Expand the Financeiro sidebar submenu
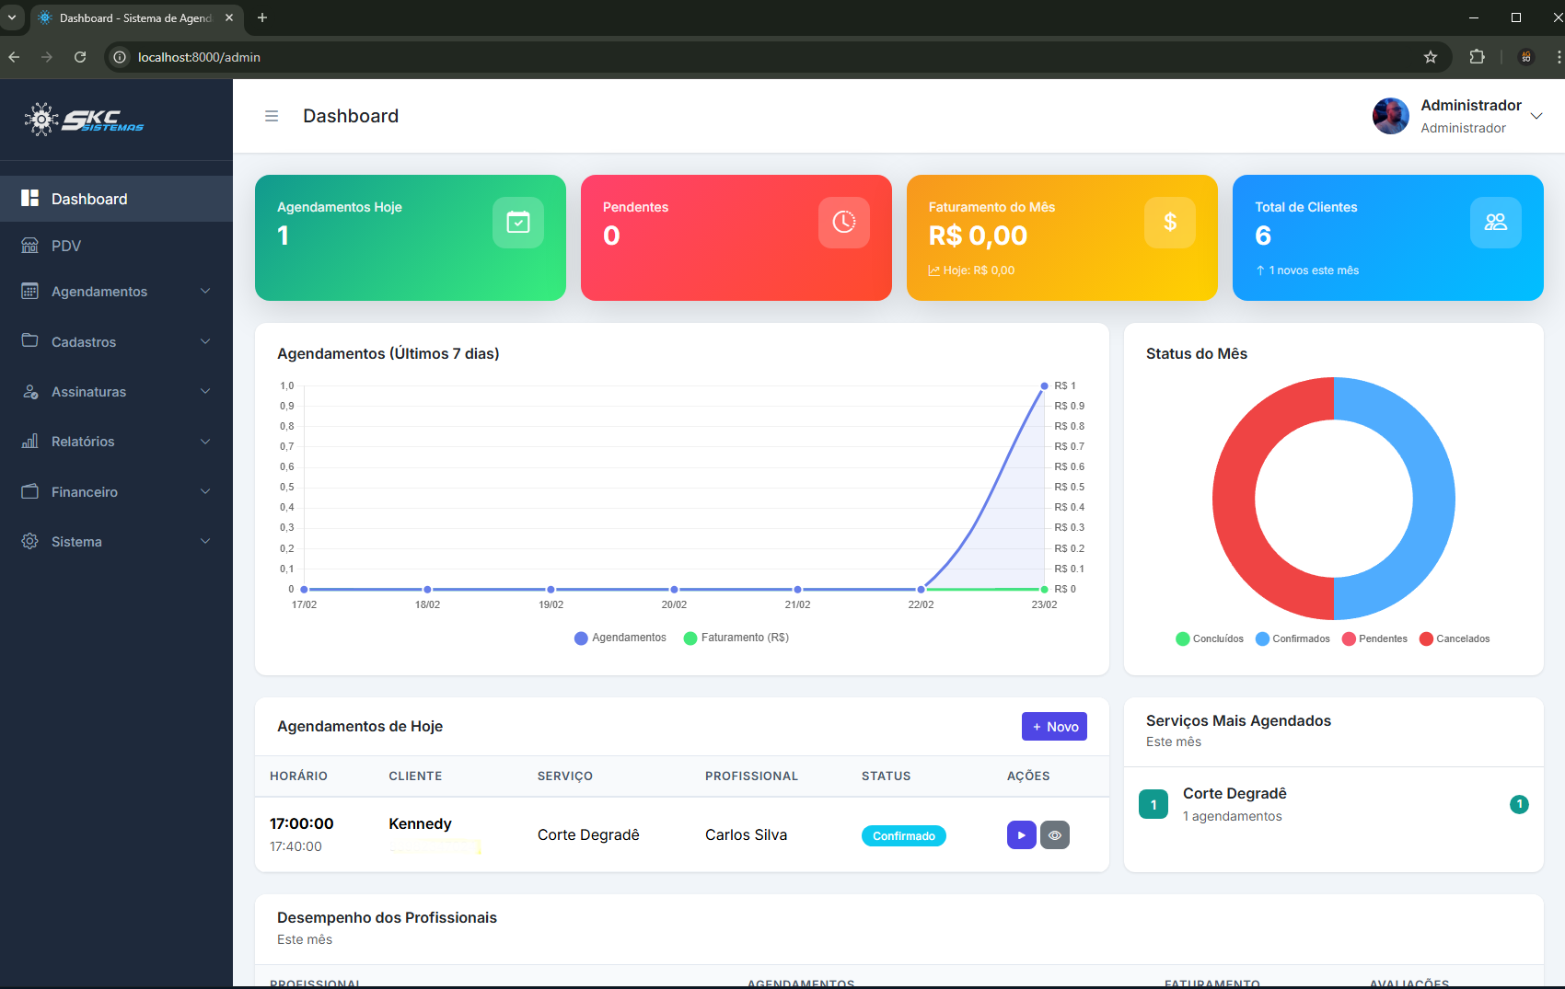1565x989 pixels. (116, 492)
